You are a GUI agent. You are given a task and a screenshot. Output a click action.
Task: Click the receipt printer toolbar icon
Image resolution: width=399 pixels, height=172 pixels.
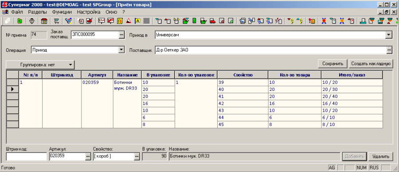pos(363,21)
